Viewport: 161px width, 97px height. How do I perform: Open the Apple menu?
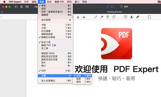4,2
